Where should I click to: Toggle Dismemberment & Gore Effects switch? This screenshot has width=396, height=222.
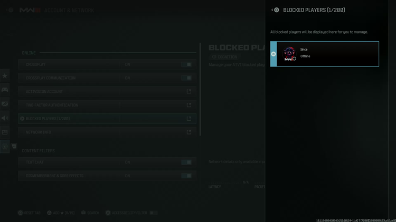click(186, 176)
